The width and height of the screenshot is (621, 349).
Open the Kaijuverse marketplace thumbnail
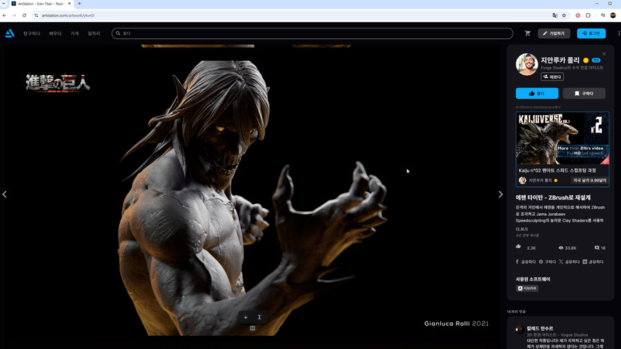(562, 138)
